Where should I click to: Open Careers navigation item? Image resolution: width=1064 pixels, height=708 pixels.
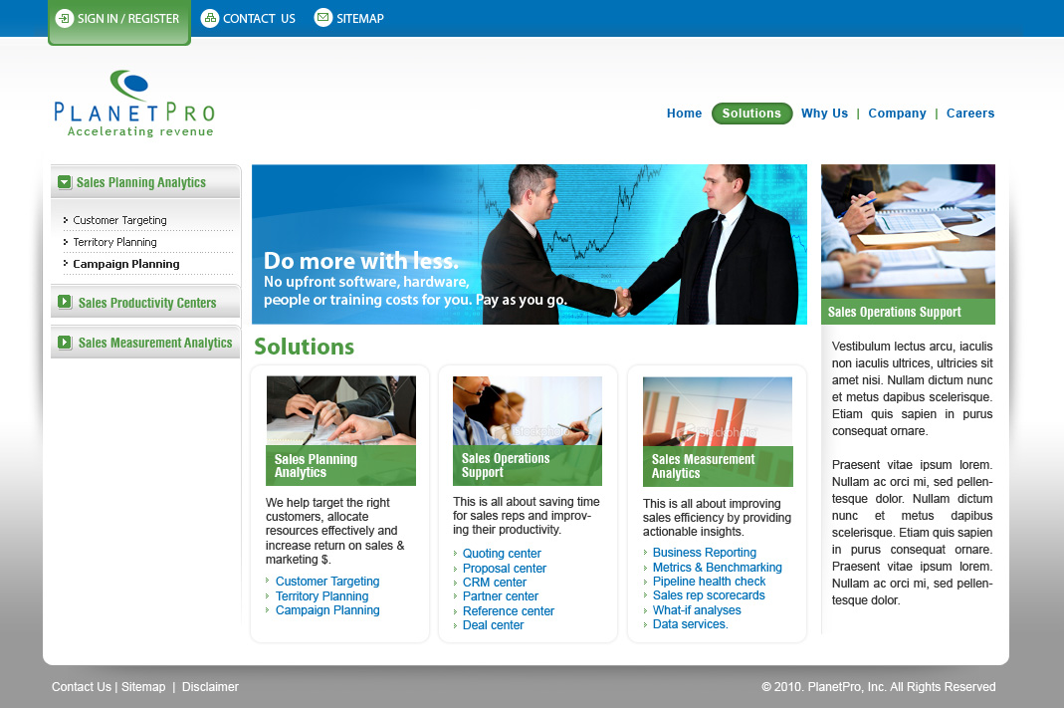point(970,114)
